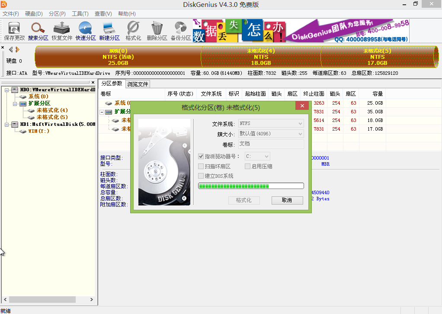This screenshot has height=314, width=442.
Task: Go to the previous disk arrow
Action: click(x=11, y=50)
